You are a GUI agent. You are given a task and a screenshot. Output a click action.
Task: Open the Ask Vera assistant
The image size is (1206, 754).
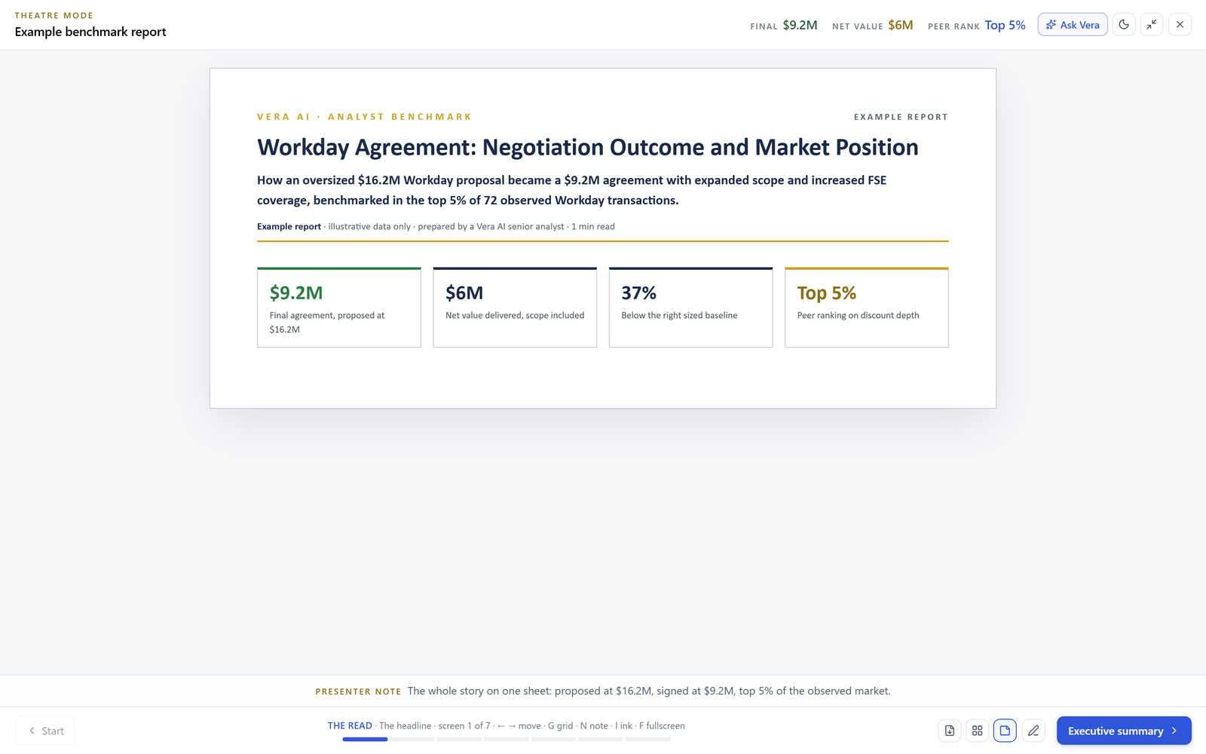(1072, 25)
